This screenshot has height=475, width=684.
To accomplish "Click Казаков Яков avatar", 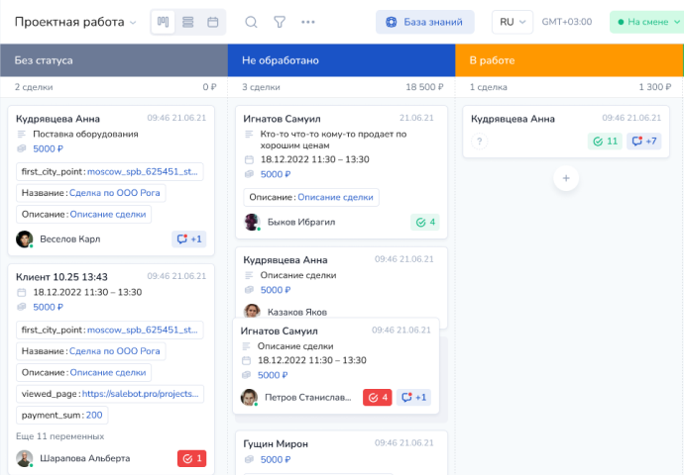I will 252,312.
